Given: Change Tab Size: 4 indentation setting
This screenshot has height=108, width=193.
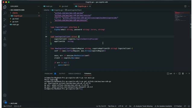Looking at the screenshot, I should (x=112, y=106).
